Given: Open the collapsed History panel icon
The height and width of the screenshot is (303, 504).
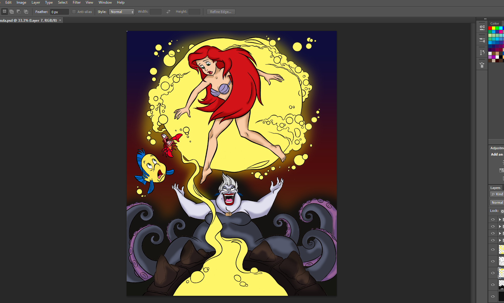Looking at the screenshot, I should coord(482,52).
